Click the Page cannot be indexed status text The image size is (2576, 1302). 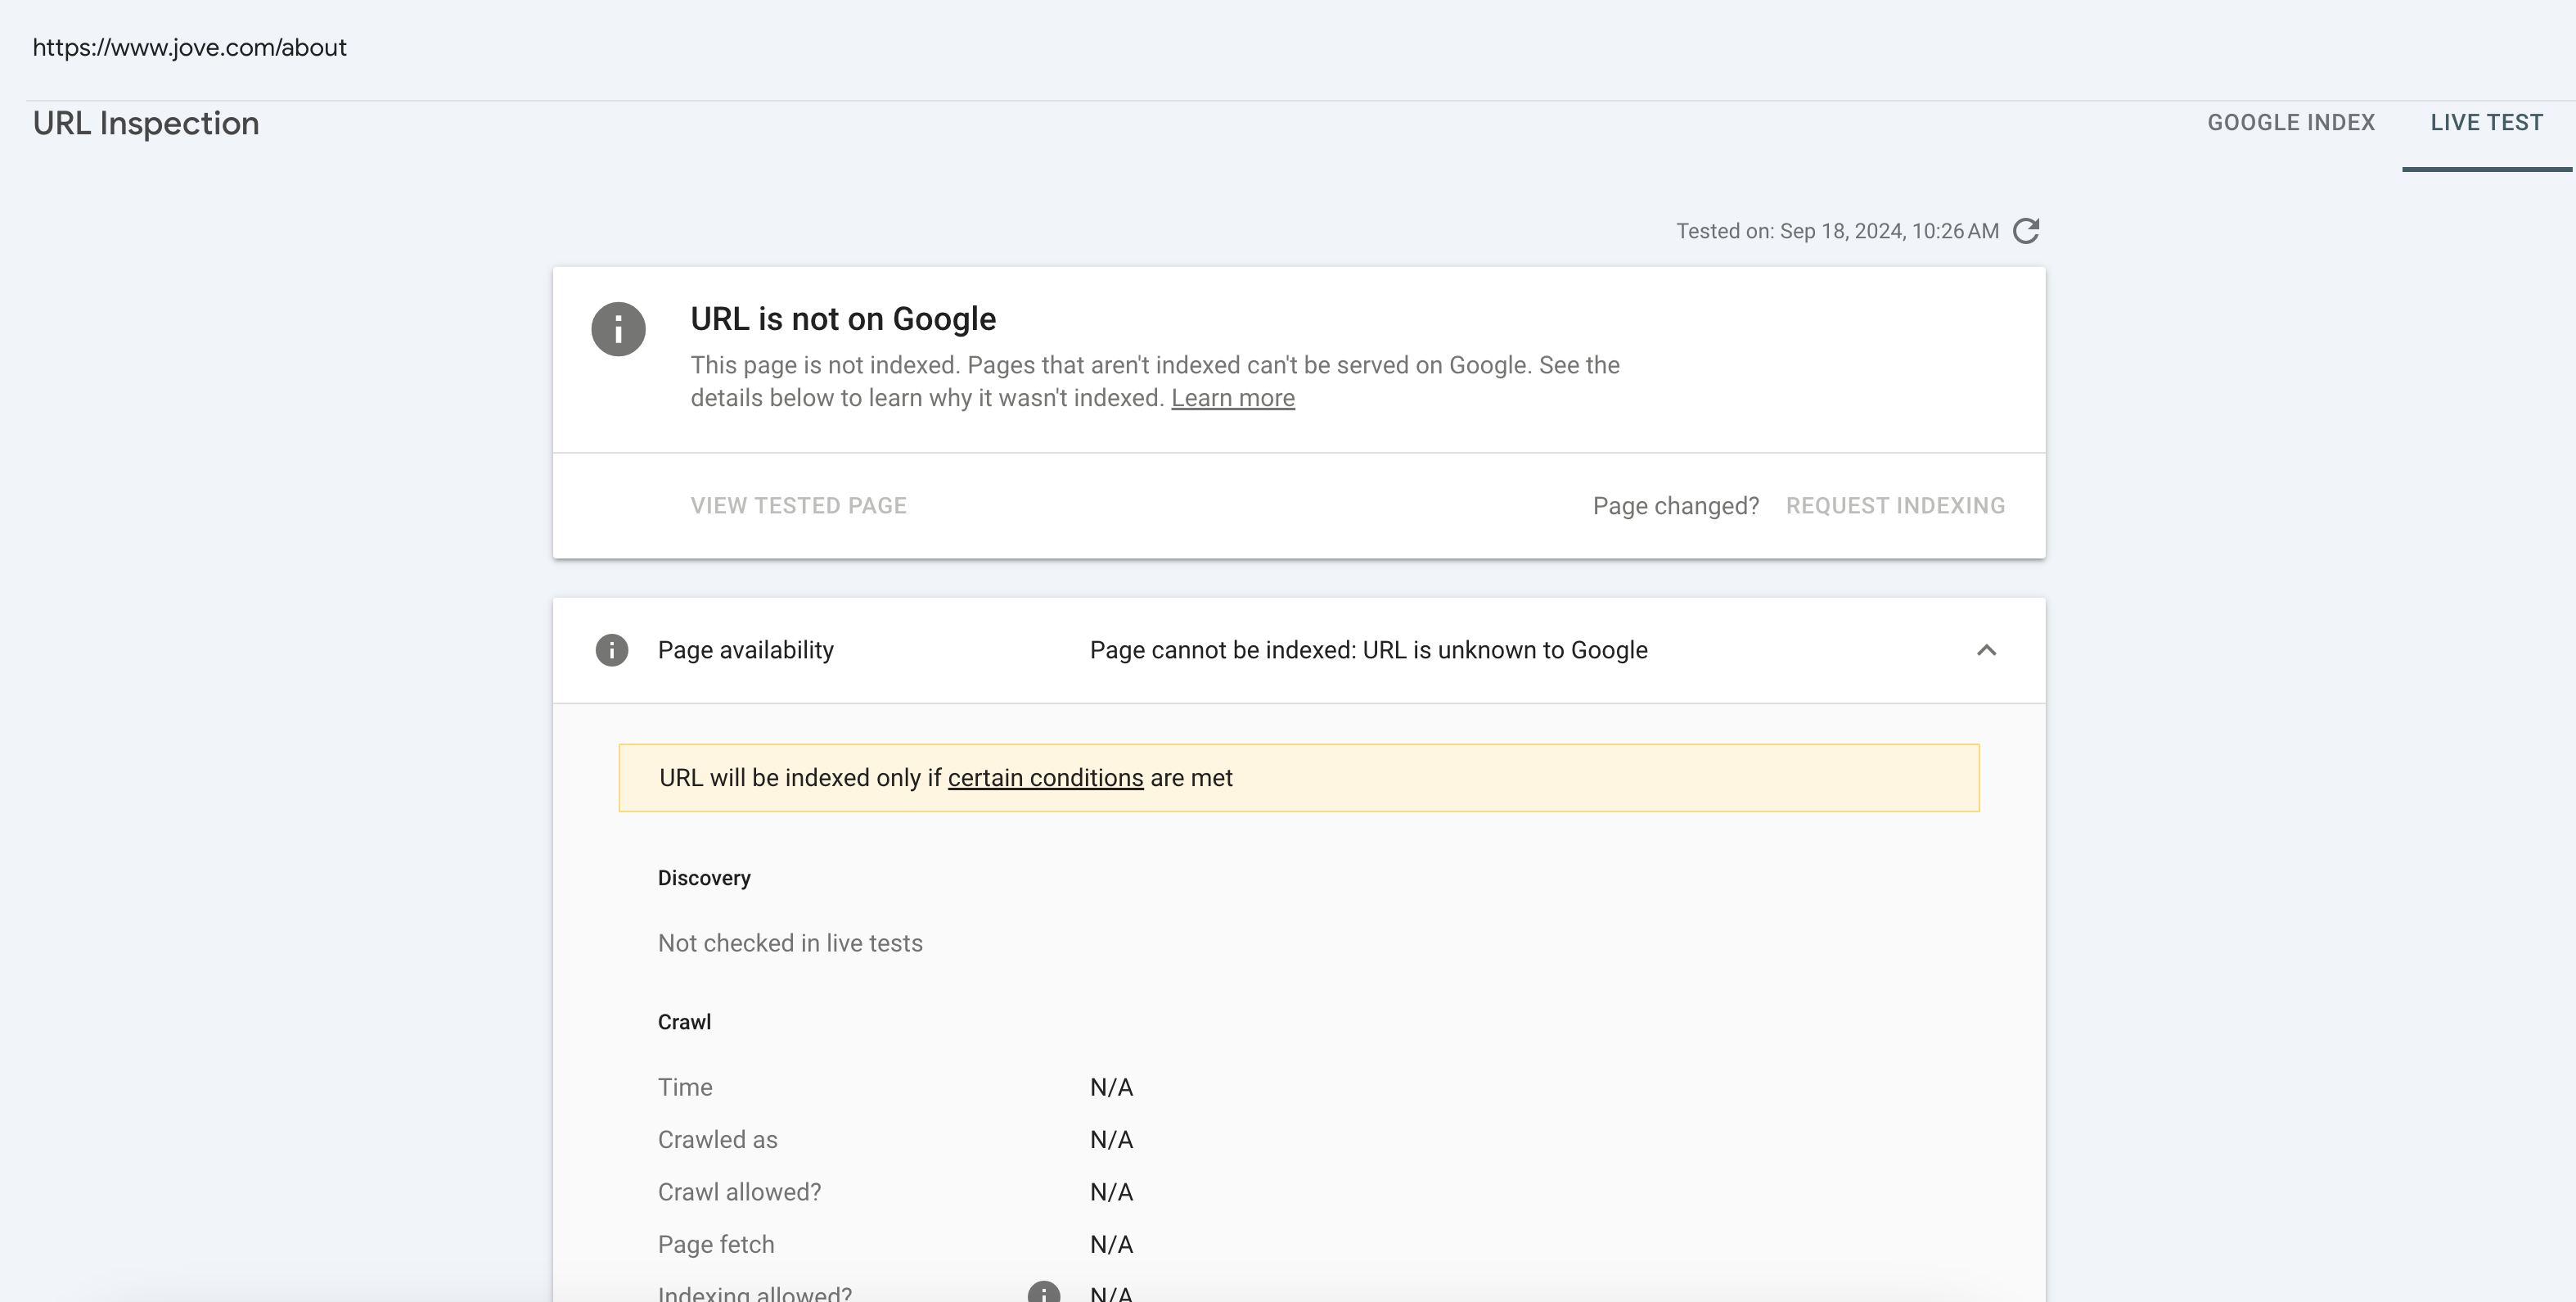tap(1368, 650)
